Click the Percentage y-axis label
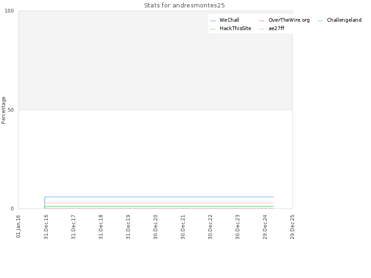Viewport: 371px width, 278px height. pyautogui.click(x=3, y=110)
